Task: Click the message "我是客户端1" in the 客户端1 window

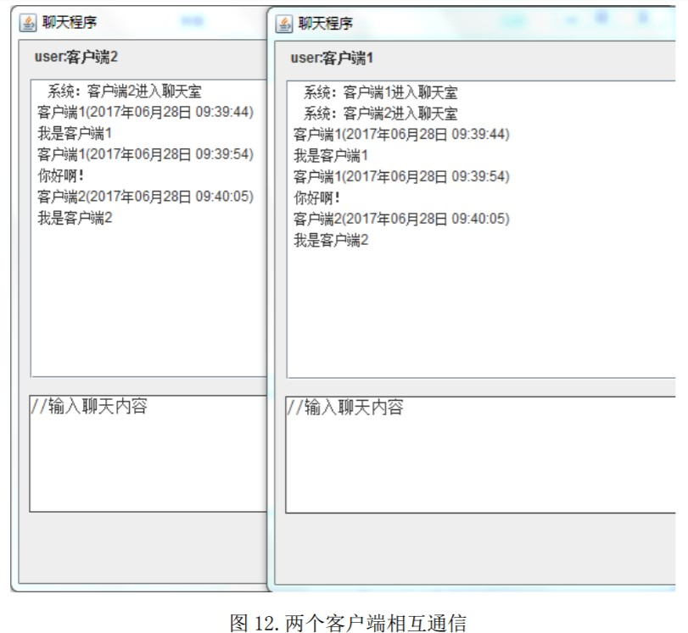Action: click(x=331, y=156)
